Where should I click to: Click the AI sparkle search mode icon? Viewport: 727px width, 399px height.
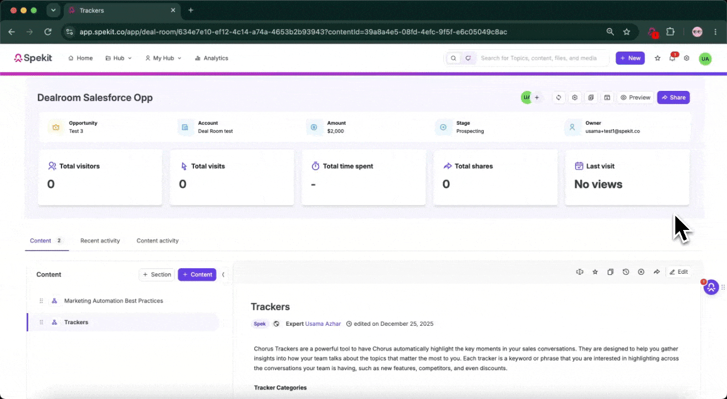click(x=469, y=58)
